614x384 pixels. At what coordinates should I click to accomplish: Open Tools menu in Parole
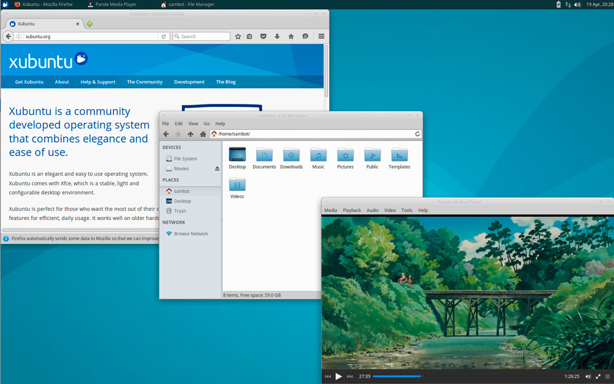(407, 210)
